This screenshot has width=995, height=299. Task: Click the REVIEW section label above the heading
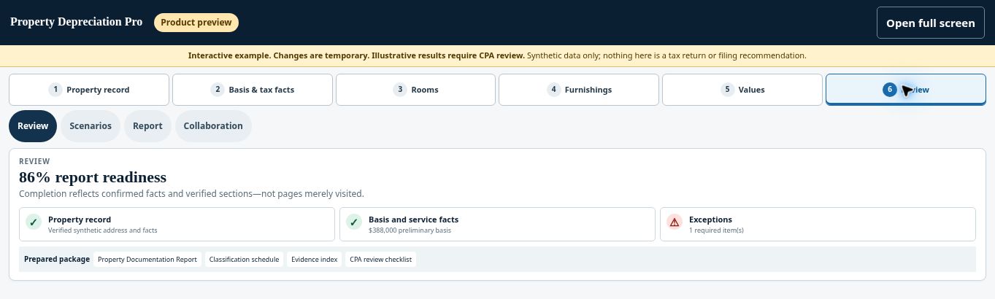[x=34, y=161]
